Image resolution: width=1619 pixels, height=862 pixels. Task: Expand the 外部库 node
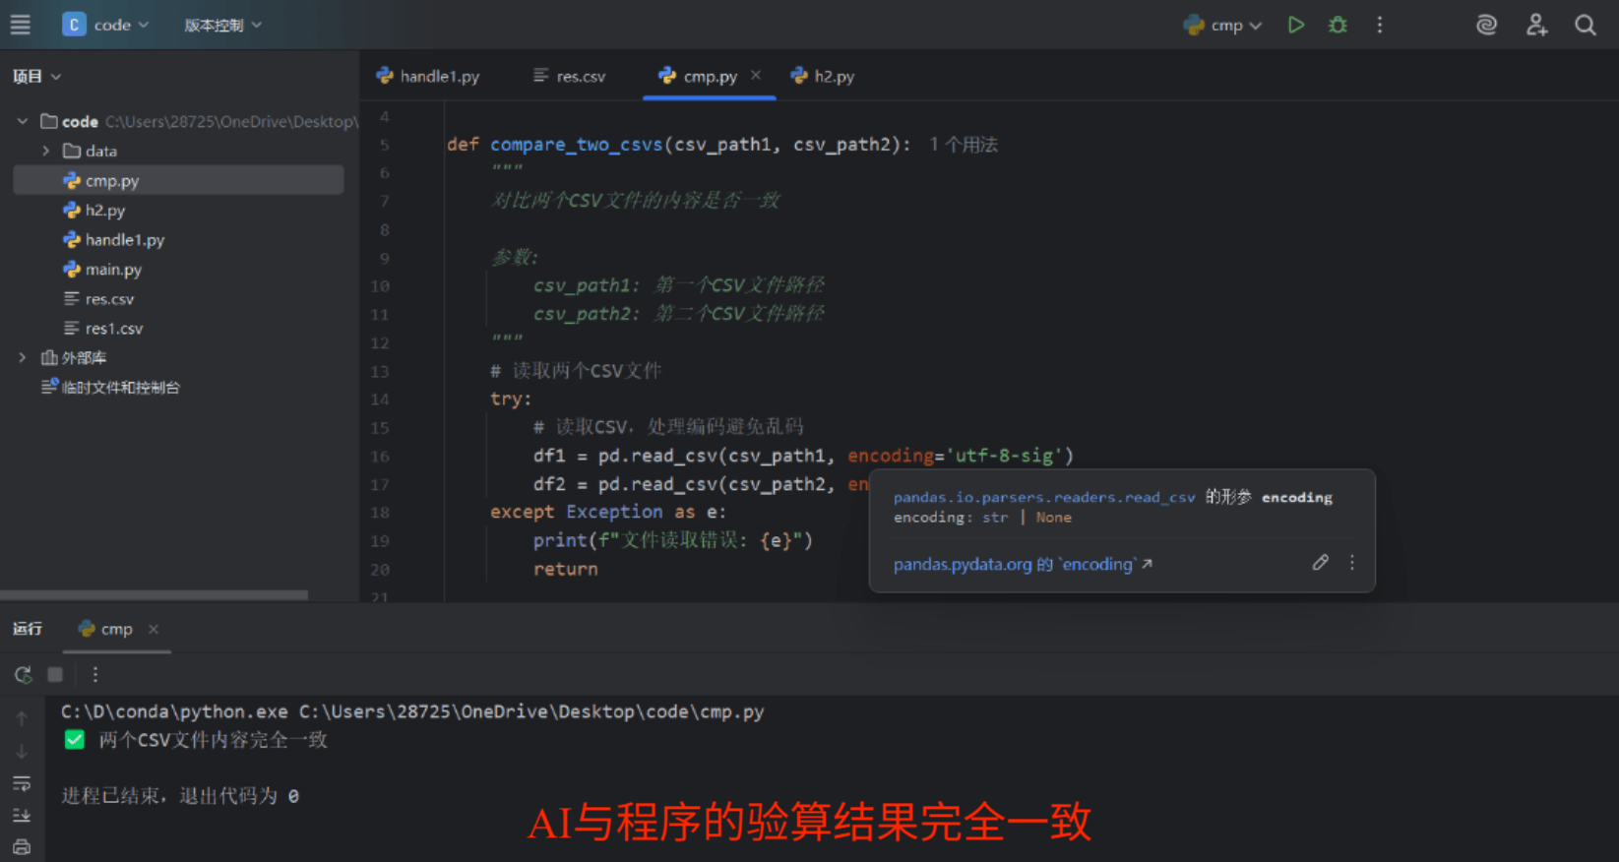pyautogui.click(x=22, y=357)
